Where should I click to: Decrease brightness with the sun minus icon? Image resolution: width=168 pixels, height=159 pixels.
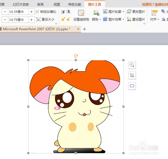(68, 19)
